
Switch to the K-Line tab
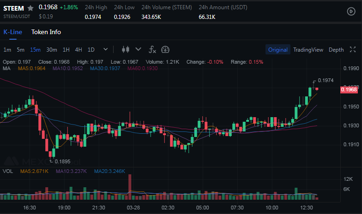coord(12,32)
